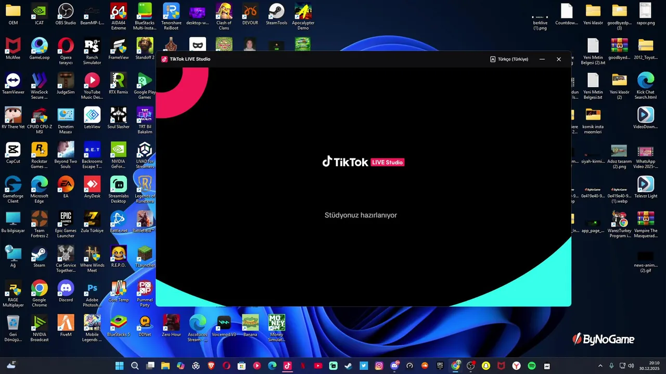Image resolution: width=666 pixels, height=374 pixels.
Task: Launch Clash of Clans shortcut
Action: (x=224, y=17)
